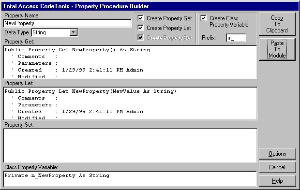Click the Property Name label
The image size is (300, 190).
pyautogui.click(x=22, y=15)
